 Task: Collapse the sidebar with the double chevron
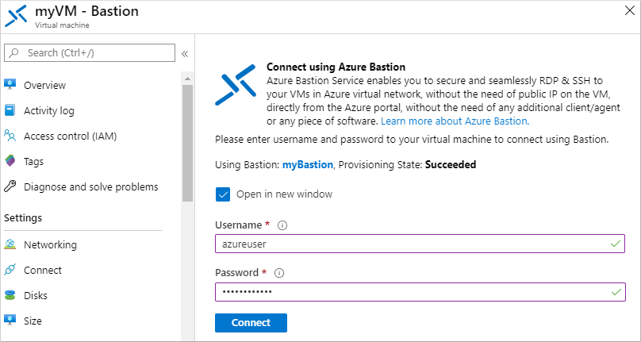185,53
